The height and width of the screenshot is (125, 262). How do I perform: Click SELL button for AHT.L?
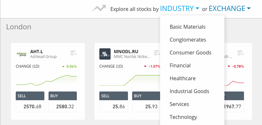(30, 102)
